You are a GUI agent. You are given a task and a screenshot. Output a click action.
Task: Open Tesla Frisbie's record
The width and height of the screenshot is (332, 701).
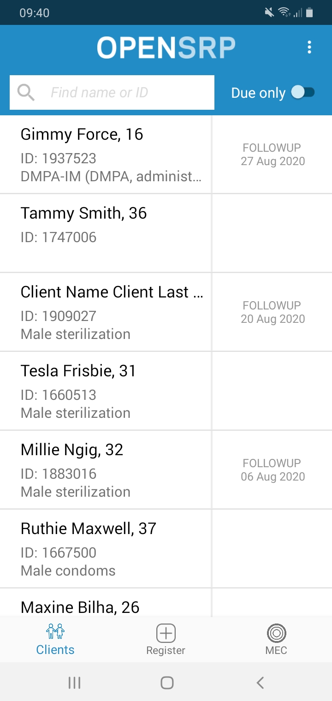click(x=105, y=391)
